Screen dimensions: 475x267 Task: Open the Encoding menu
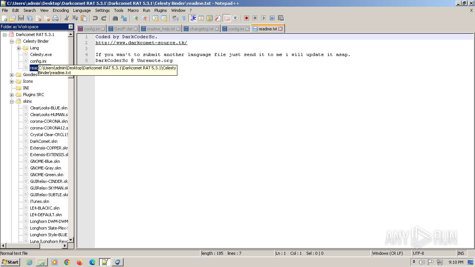pos(60,10)
